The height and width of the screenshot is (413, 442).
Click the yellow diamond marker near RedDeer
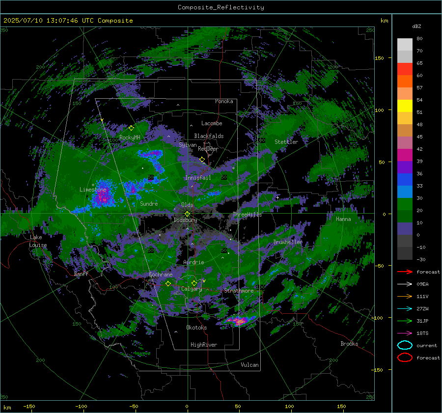point(202,160)
